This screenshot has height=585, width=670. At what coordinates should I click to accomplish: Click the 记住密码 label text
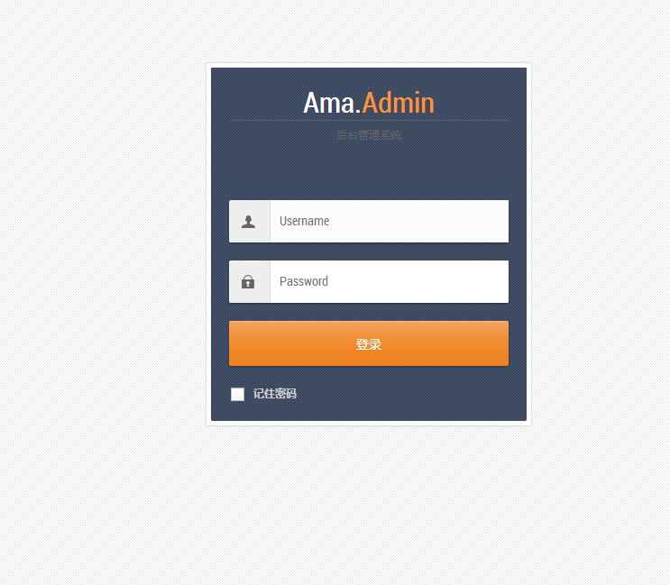(275, 394)
